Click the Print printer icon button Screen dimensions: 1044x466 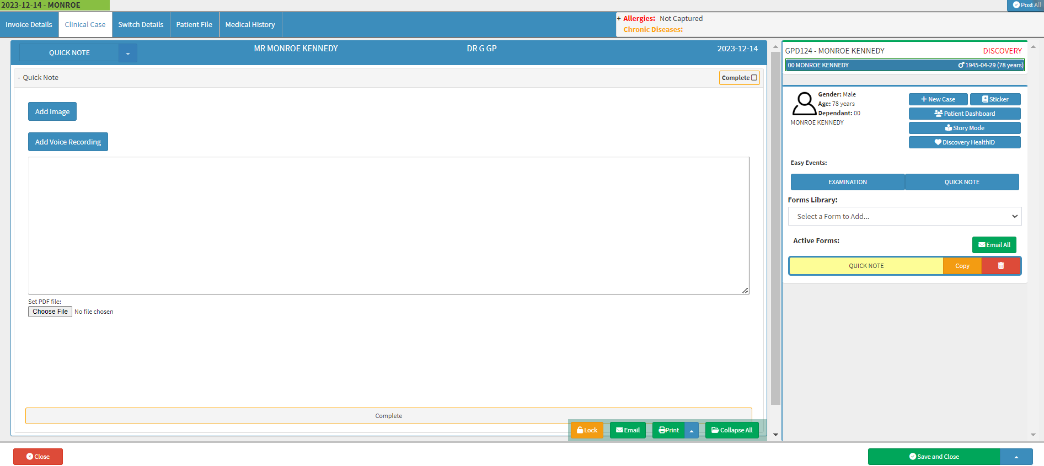pyautogui.click(x=668, y=430)
